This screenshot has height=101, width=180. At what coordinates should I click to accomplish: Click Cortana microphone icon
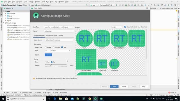pos(44,98)
